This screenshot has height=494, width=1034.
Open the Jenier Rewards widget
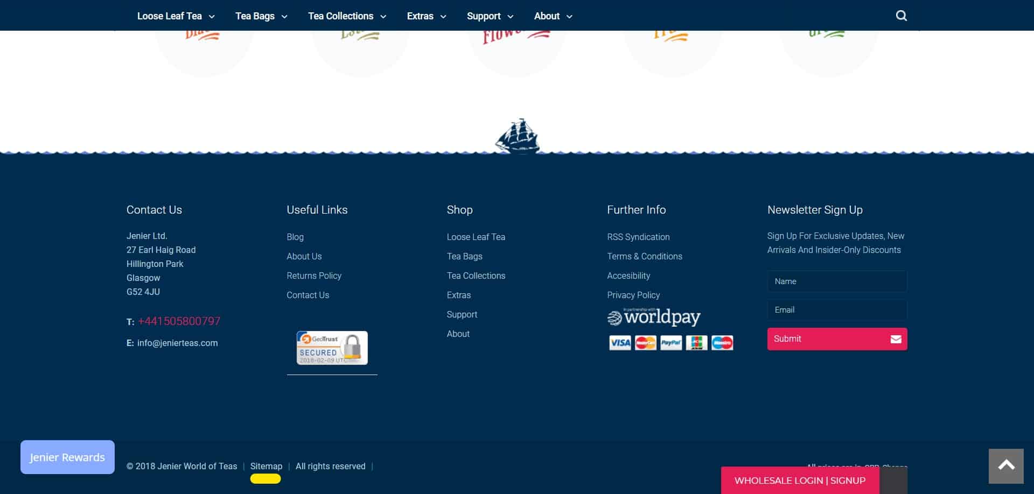coord(67,457)
